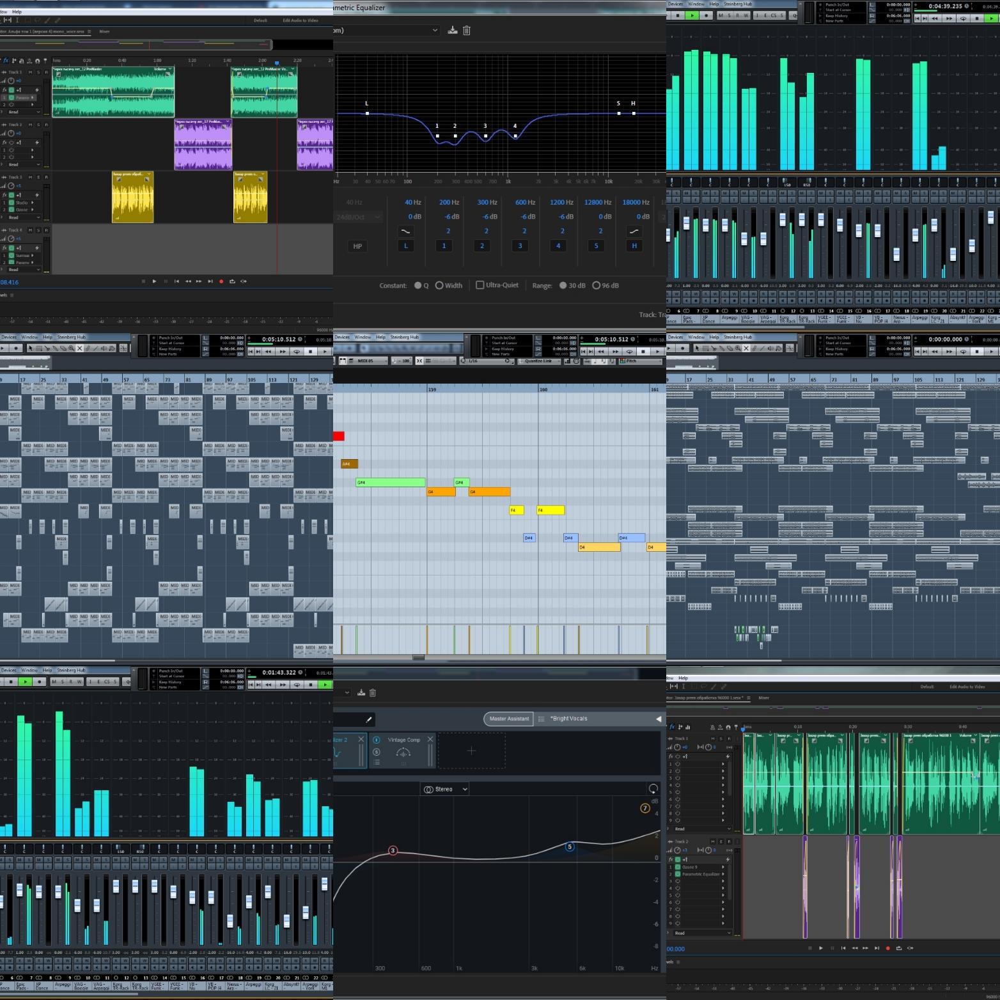This screenshot has width=1000, height=1000.
Task: Solo the Vintage Comp module
Action: 377,752
